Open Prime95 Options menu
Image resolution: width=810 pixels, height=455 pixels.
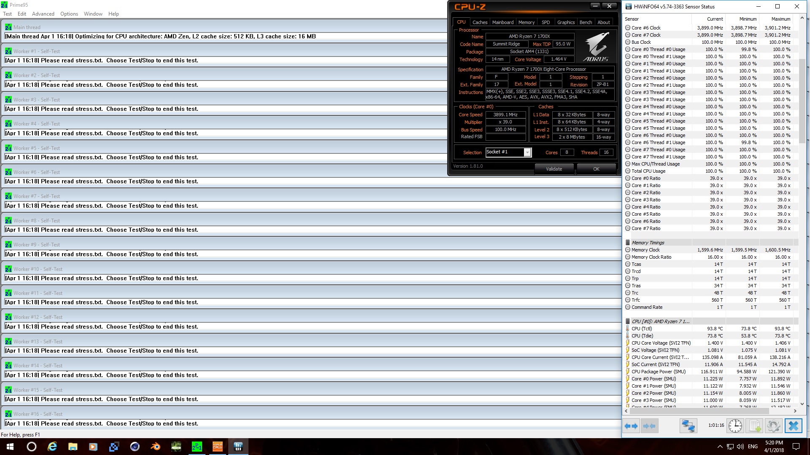click(69, 14)
